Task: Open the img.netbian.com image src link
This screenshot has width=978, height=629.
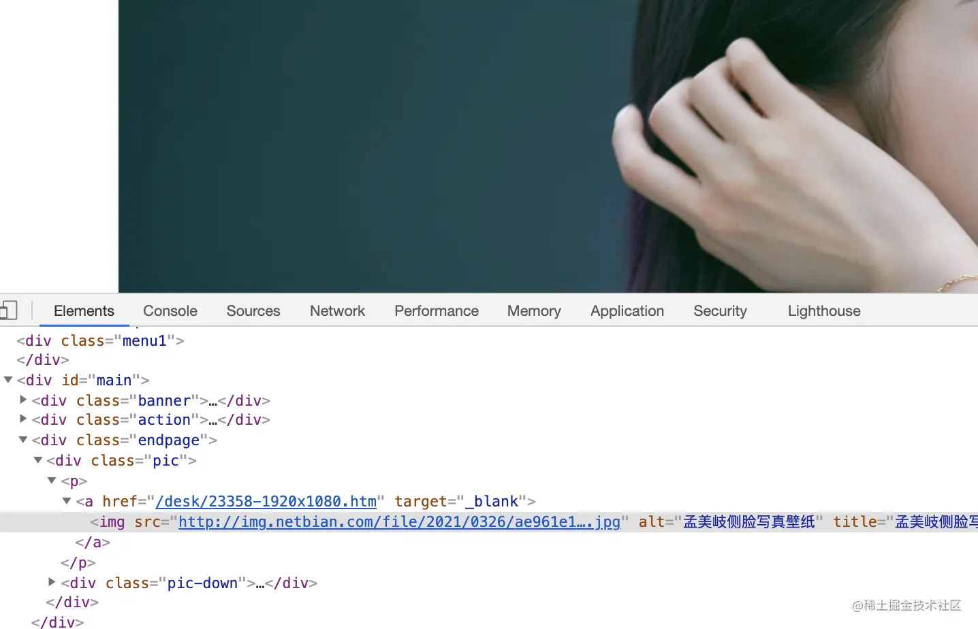Action: (400, 522)
